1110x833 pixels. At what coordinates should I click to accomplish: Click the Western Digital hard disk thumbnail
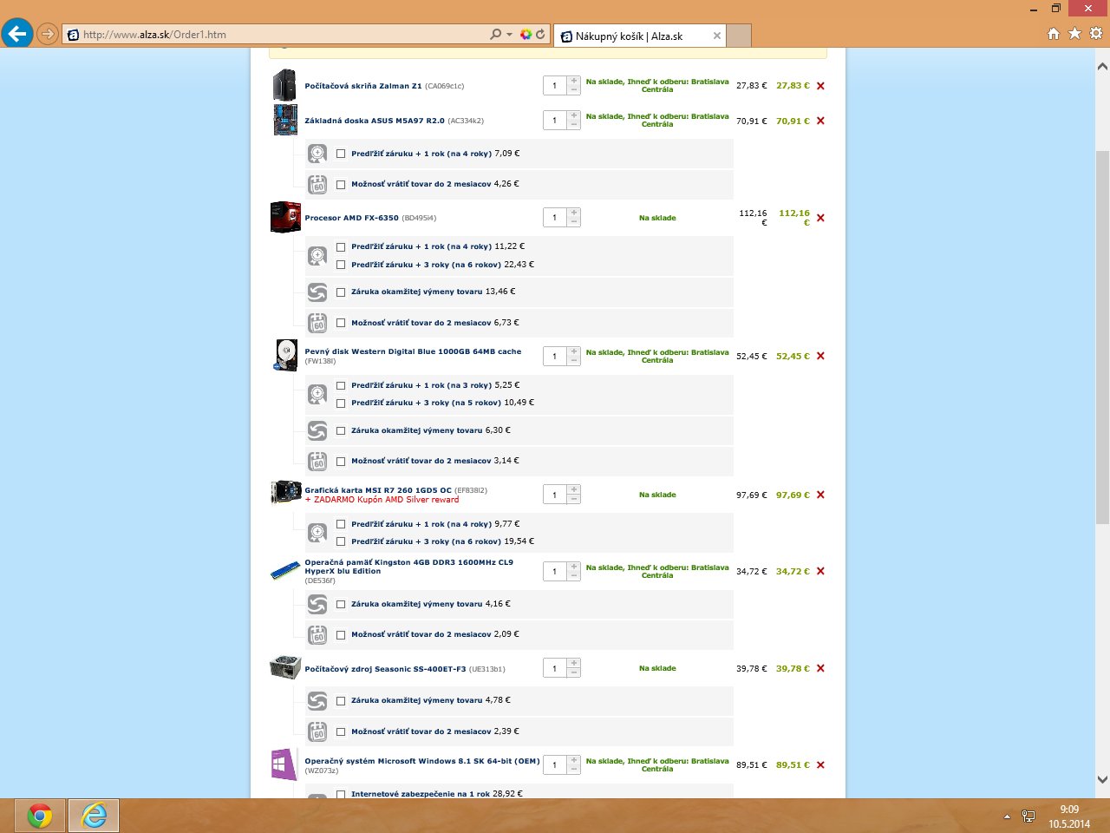[286, 356]
